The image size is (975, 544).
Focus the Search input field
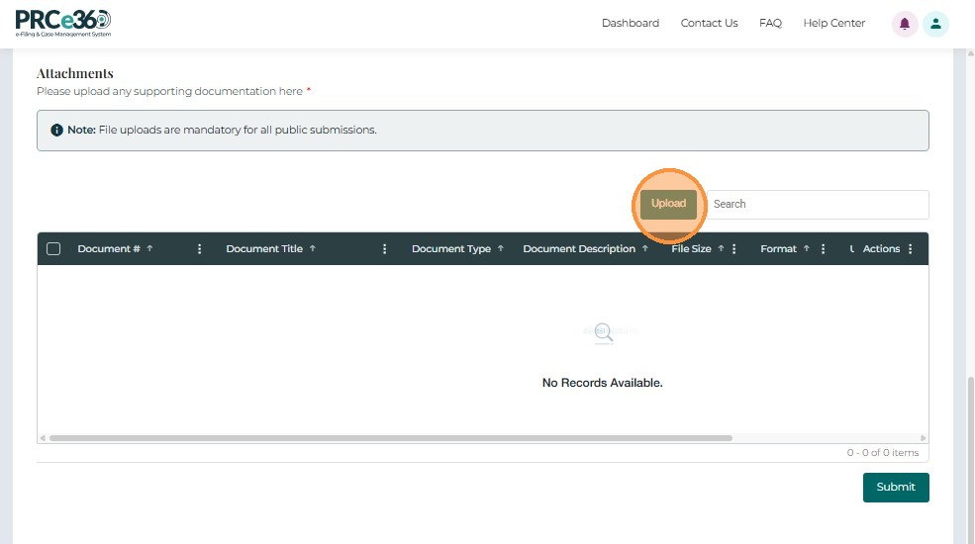pos(819,205)
